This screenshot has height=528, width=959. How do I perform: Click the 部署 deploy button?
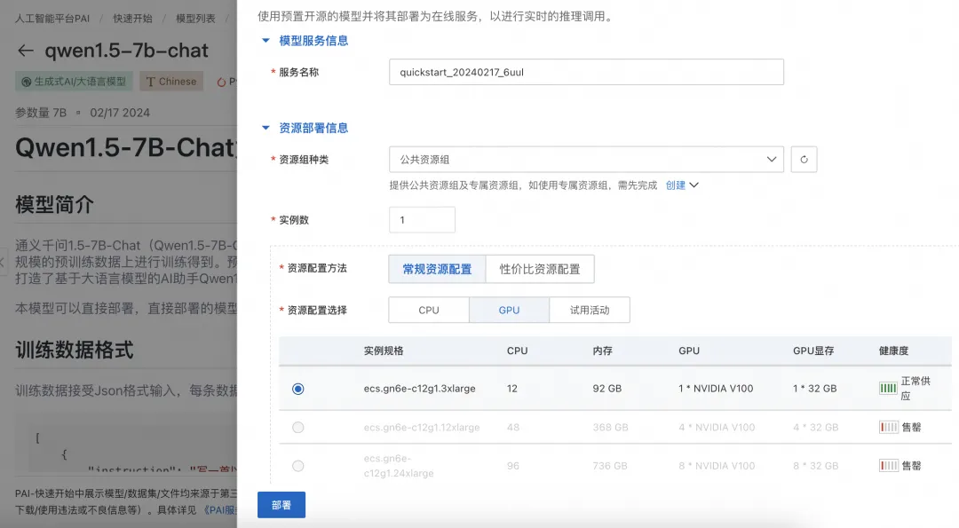(281, 504)
